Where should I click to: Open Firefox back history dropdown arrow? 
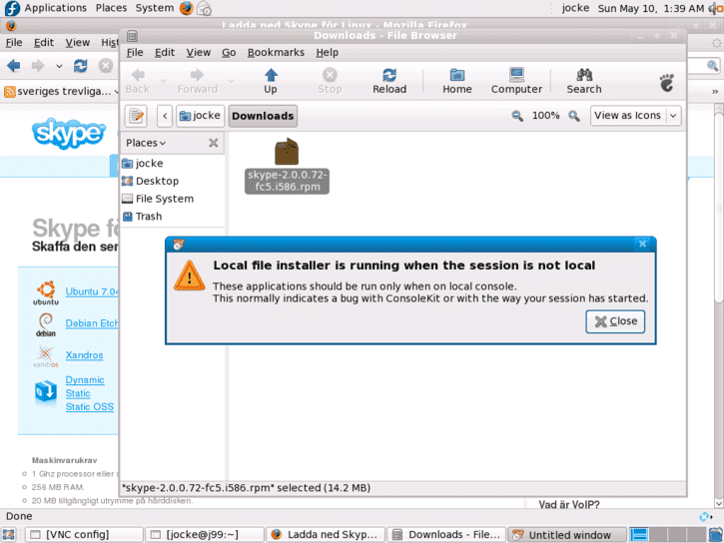59,66
